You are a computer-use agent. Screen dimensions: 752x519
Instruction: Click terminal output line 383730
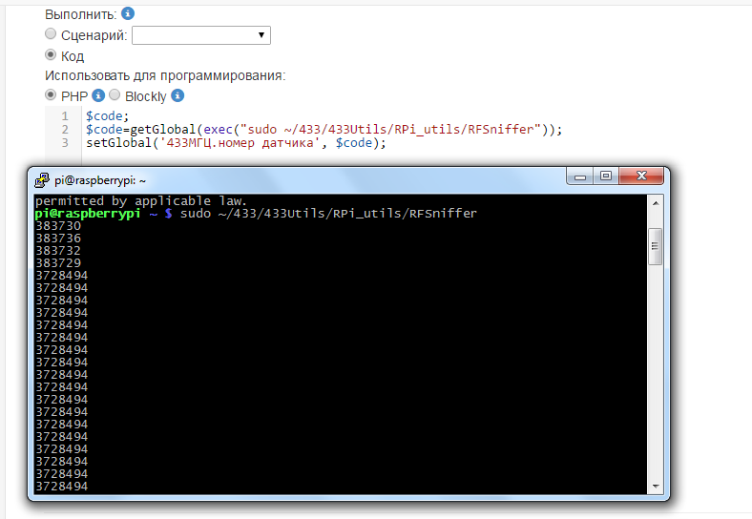point(58,226)
